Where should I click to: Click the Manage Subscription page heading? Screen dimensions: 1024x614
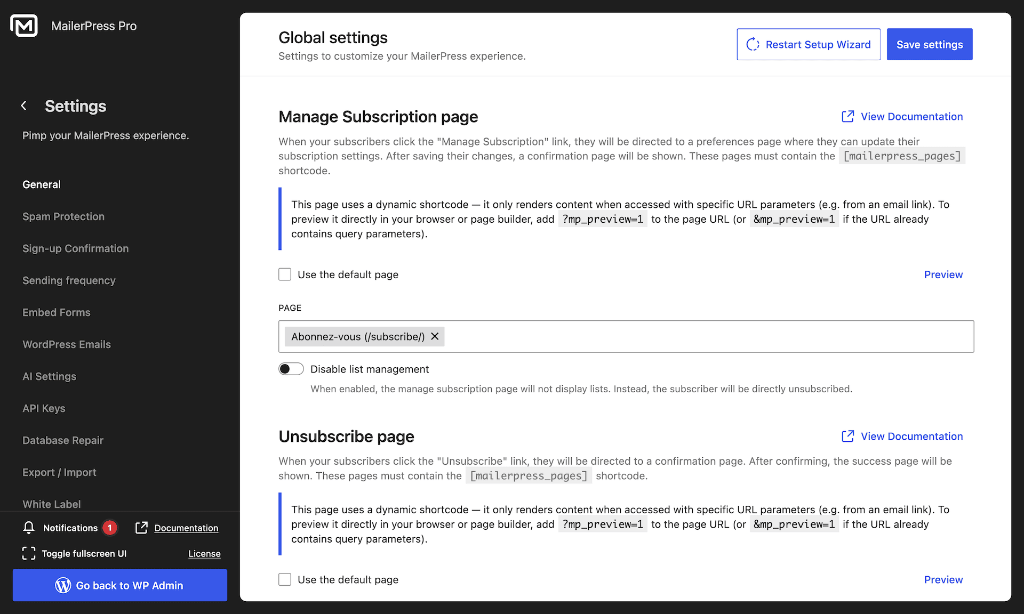pos(378,116)
